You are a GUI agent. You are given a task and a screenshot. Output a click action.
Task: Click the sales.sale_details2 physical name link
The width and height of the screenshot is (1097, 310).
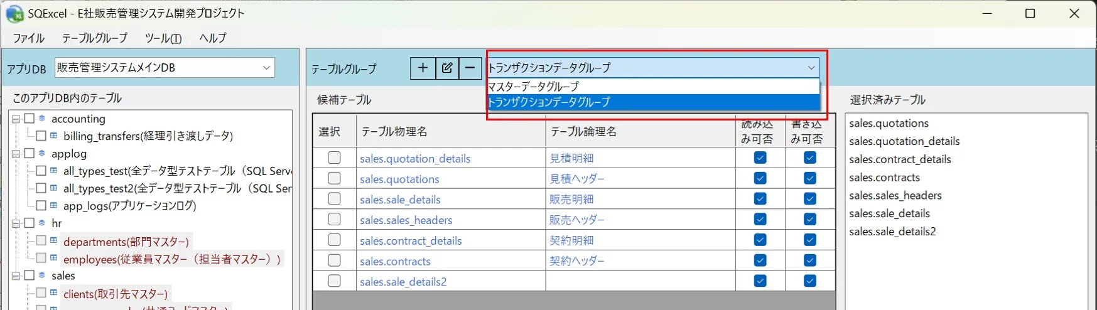point(403,282)
